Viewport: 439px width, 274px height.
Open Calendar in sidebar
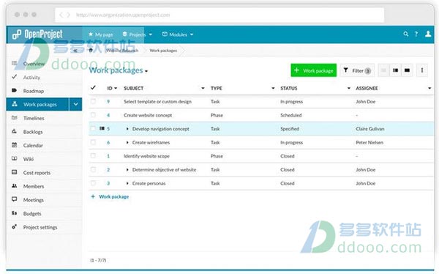pos(33,145)
